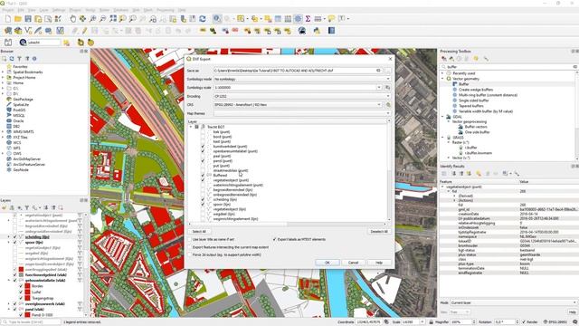This screenshot has height=326, width=579.
Task: Open the Map themes dropdown
Action: point(302,113)
